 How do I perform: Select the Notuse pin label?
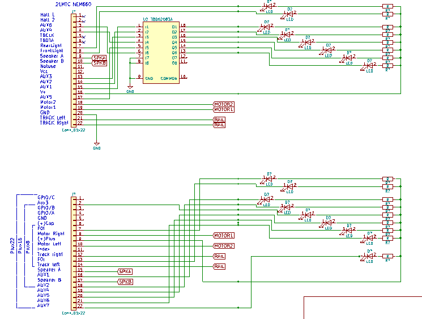tap(48, 66)
